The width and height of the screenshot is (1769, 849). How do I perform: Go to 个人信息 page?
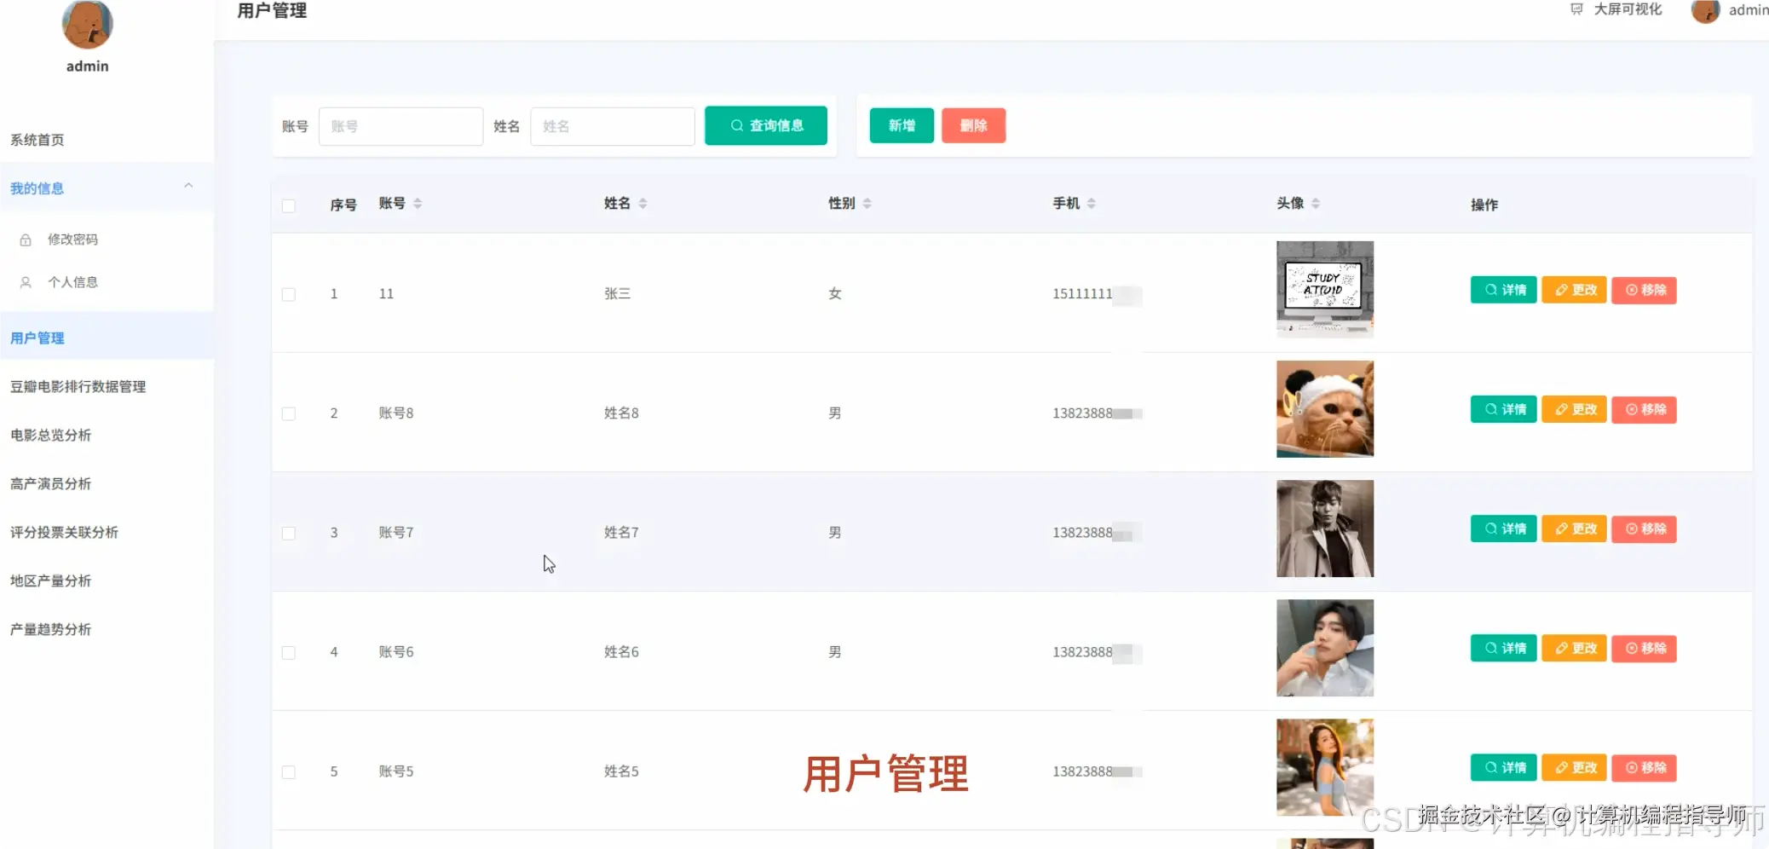(72, 282)
